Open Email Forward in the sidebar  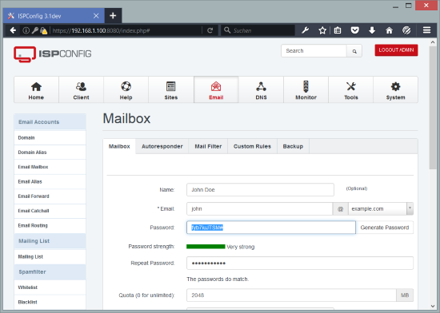pos(50,196)
